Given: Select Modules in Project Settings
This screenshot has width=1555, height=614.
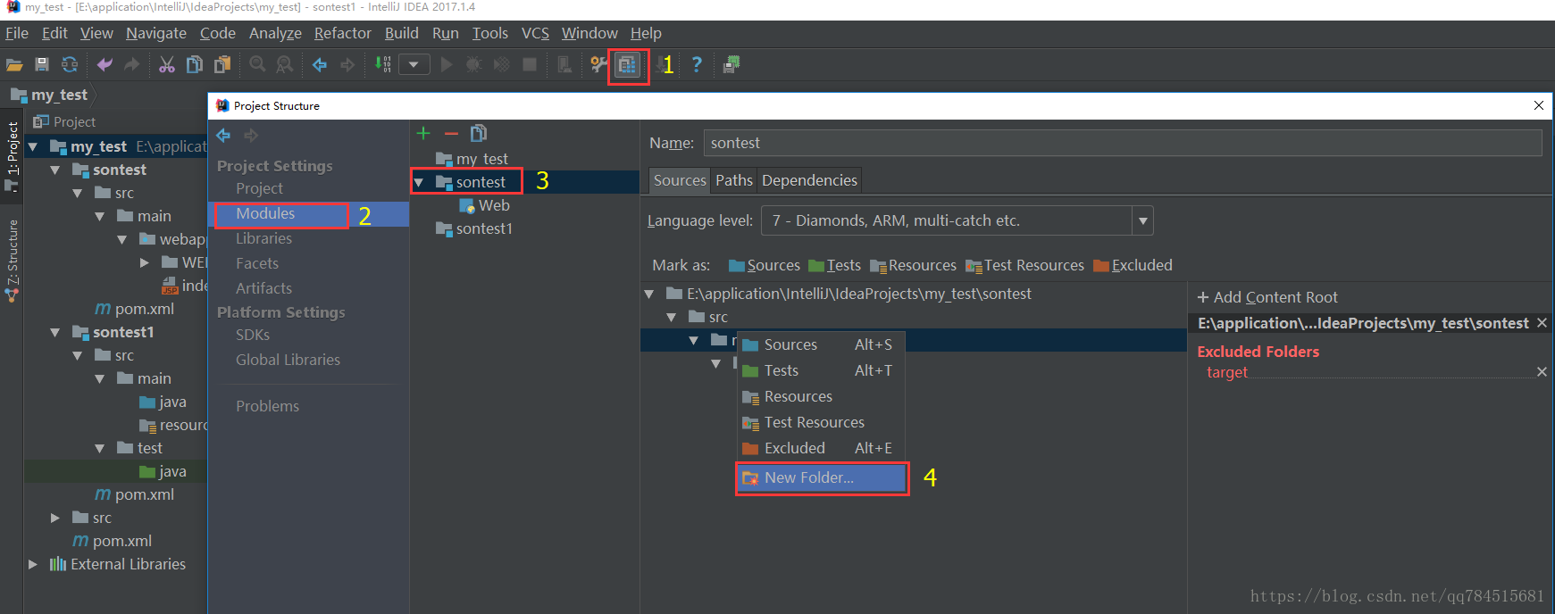Looking at the screenshot, I should click(265, 213).
